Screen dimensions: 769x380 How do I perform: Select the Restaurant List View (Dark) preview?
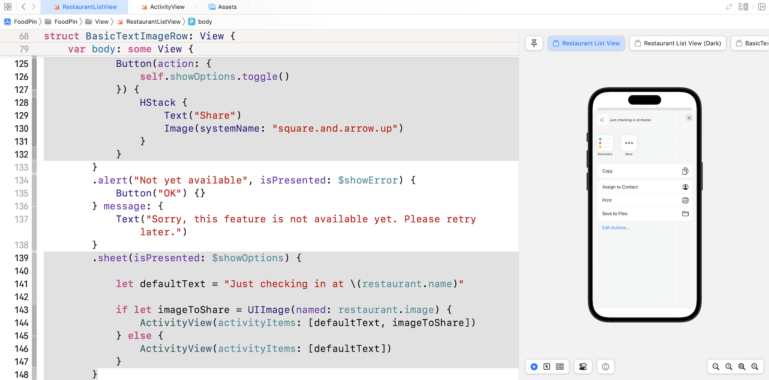point(678,43)
